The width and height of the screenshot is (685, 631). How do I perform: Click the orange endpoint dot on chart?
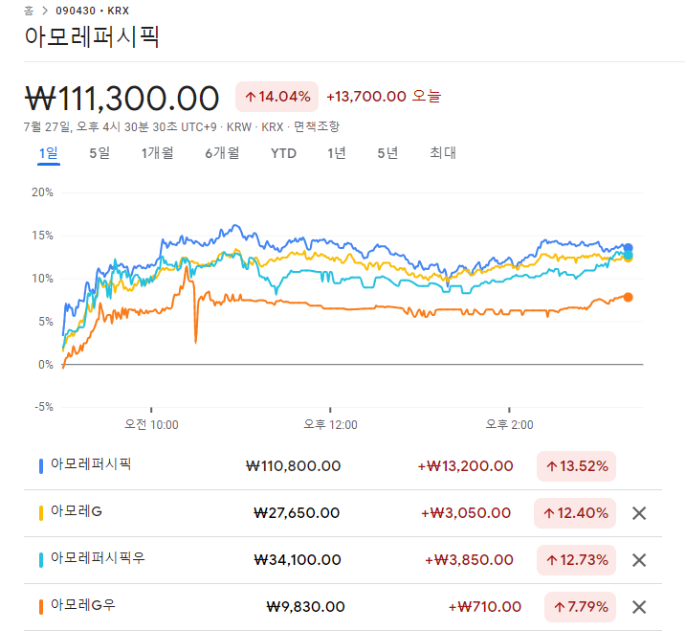[x=629, y=298]
